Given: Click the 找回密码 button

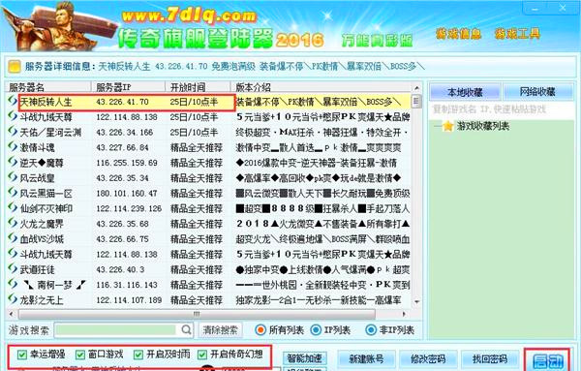Looking at the screenshot, I should pyautogui.click(x=489, y=358).
